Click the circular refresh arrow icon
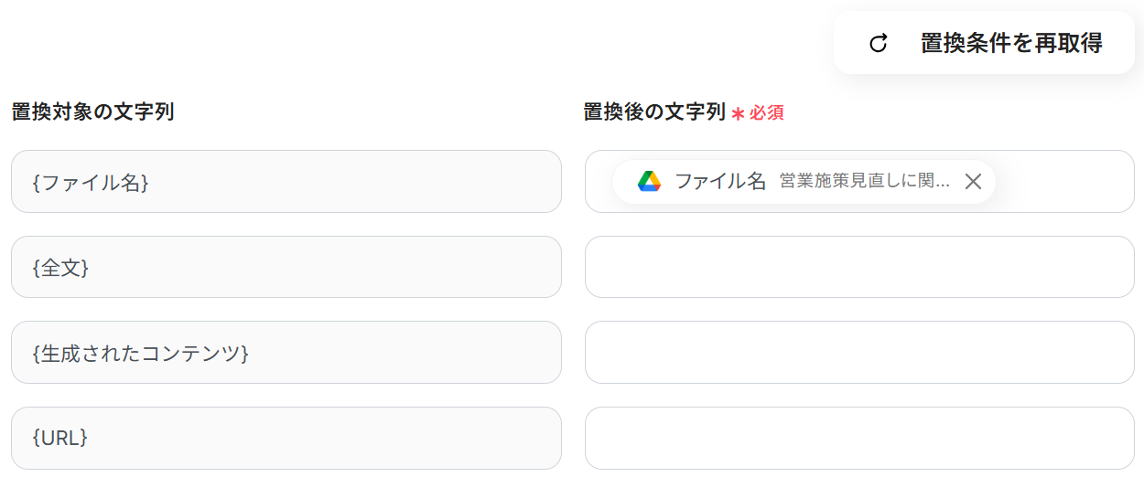Screen dimensions: 1144x477 [x=879, y=43]
